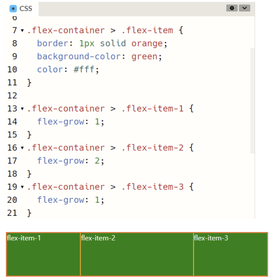Click the flex-grow property on line 20
Image resolution: width=269 pixels, height=278 pixels.
pos(61,200)
